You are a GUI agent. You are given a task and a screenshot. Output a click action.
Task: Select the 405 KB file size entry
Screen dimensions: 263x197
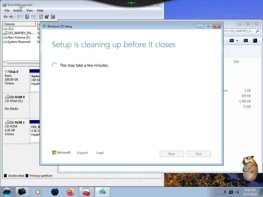click(246, 96)
